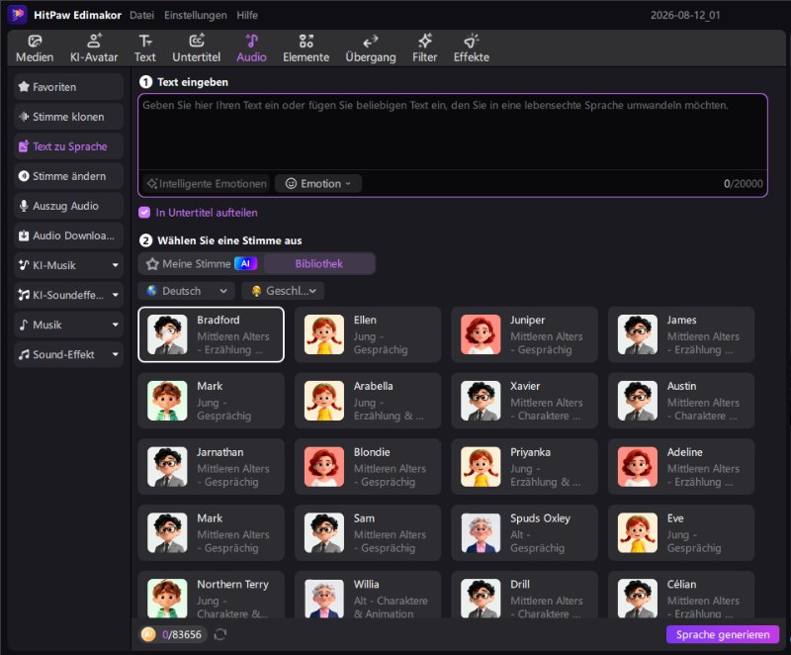Click the project name 2026-08-12_01

pos(685,15)
